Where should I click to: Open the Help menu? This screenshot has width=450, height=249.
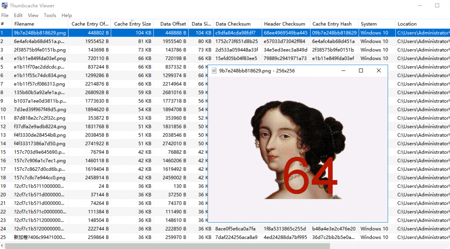[x=67, y=15]
